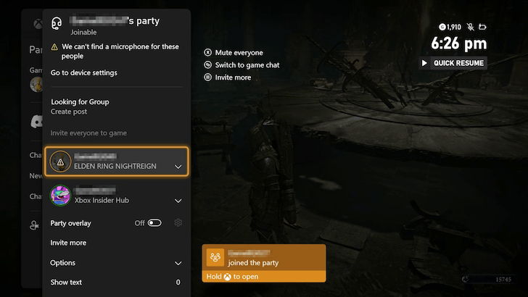Click Mute everyone shortcut label

coord(239,52)
